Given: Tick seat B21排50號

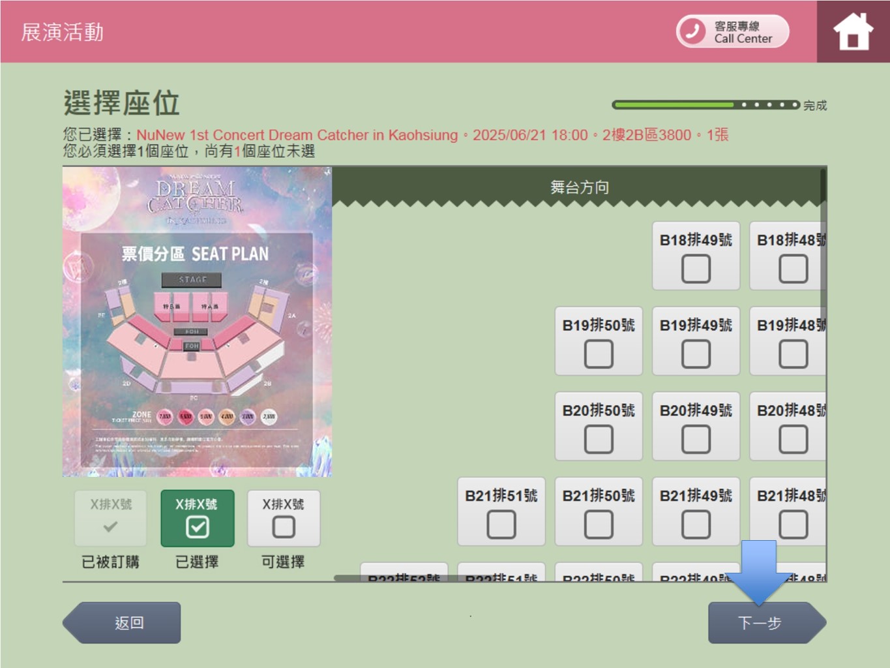Looking at the screenshot, I should [599, 524].
